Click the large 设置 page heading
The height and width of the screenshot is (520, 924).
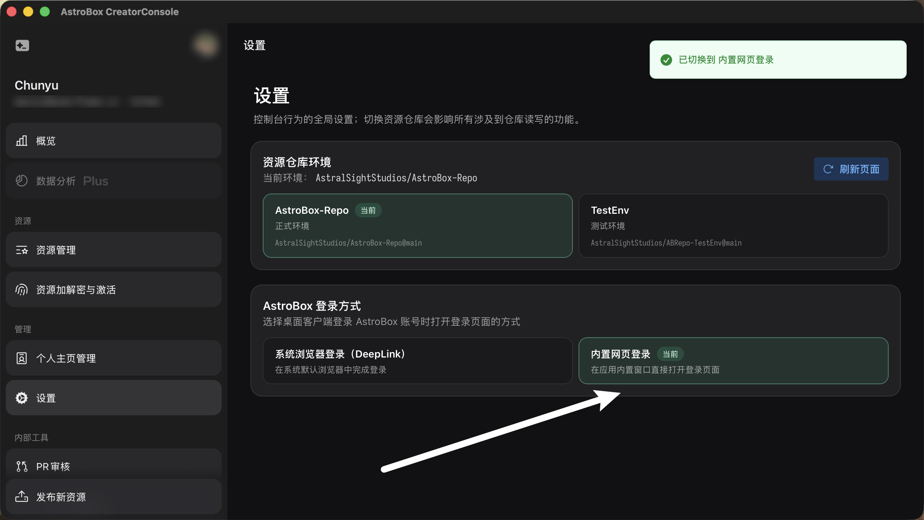(x=272, y=96)
